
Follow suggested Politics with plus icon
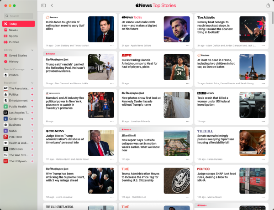click(32, 94)
